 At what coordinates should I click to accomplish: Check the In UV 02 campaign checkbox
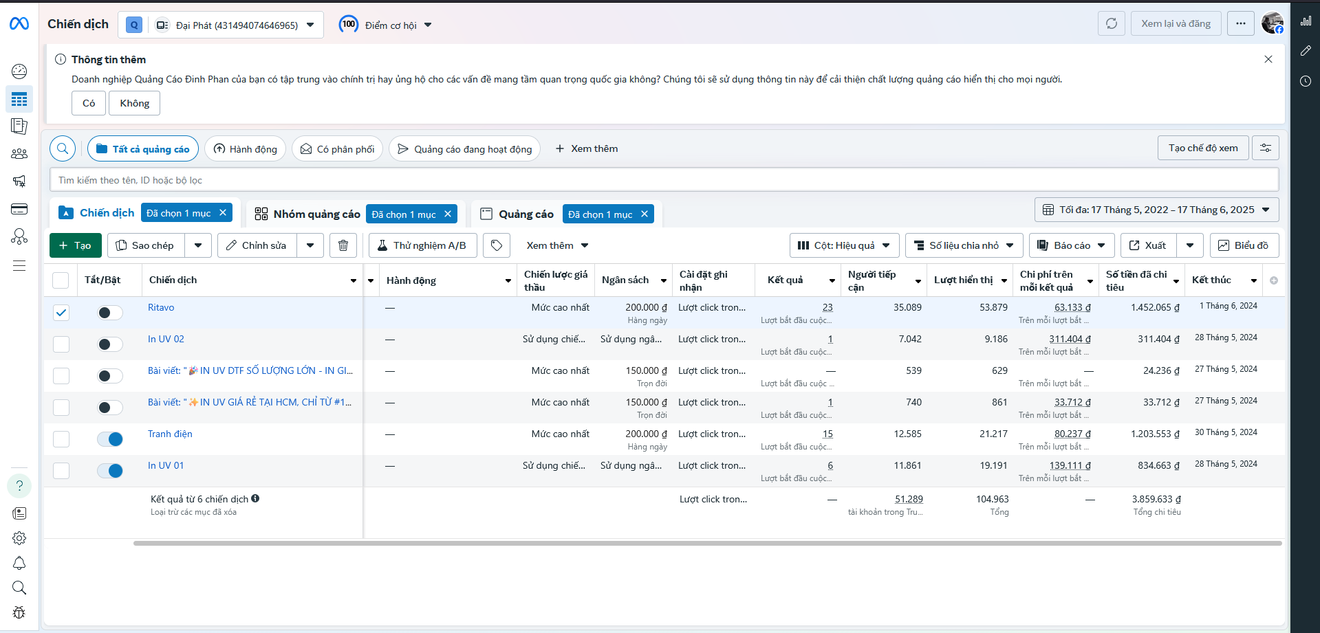tap(61, 344)
